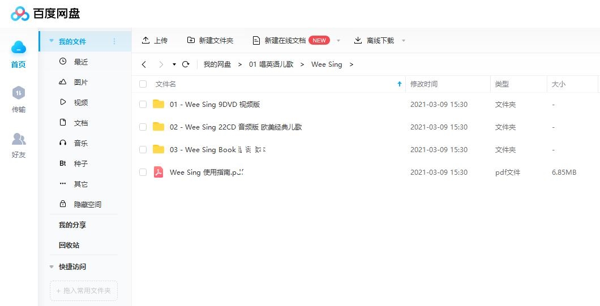Click the 6.85MB size cell

[564, 172]
